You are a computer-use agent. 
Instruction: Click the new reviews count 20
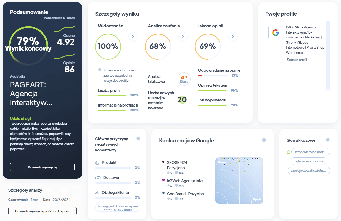click(182, 100)
